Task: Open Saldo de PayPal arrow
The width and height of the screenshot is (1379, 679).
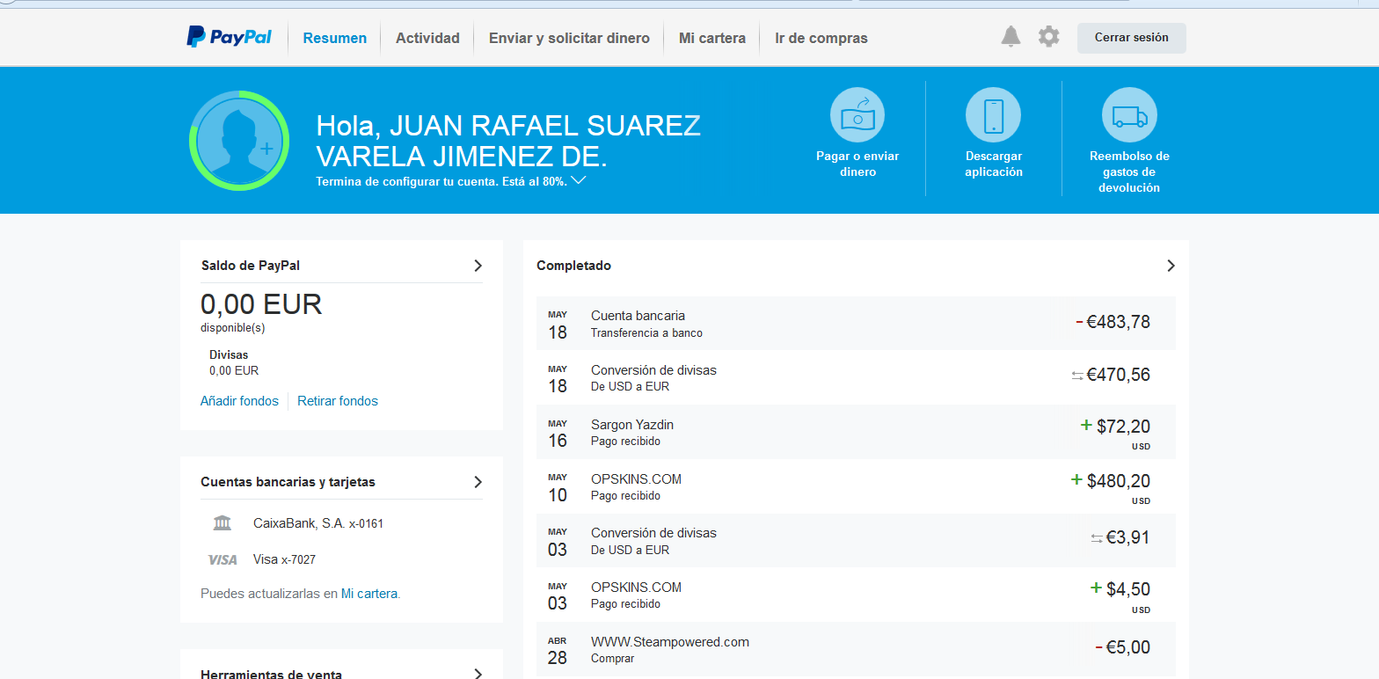Action: pyautogui.click(x=478, y=266)
